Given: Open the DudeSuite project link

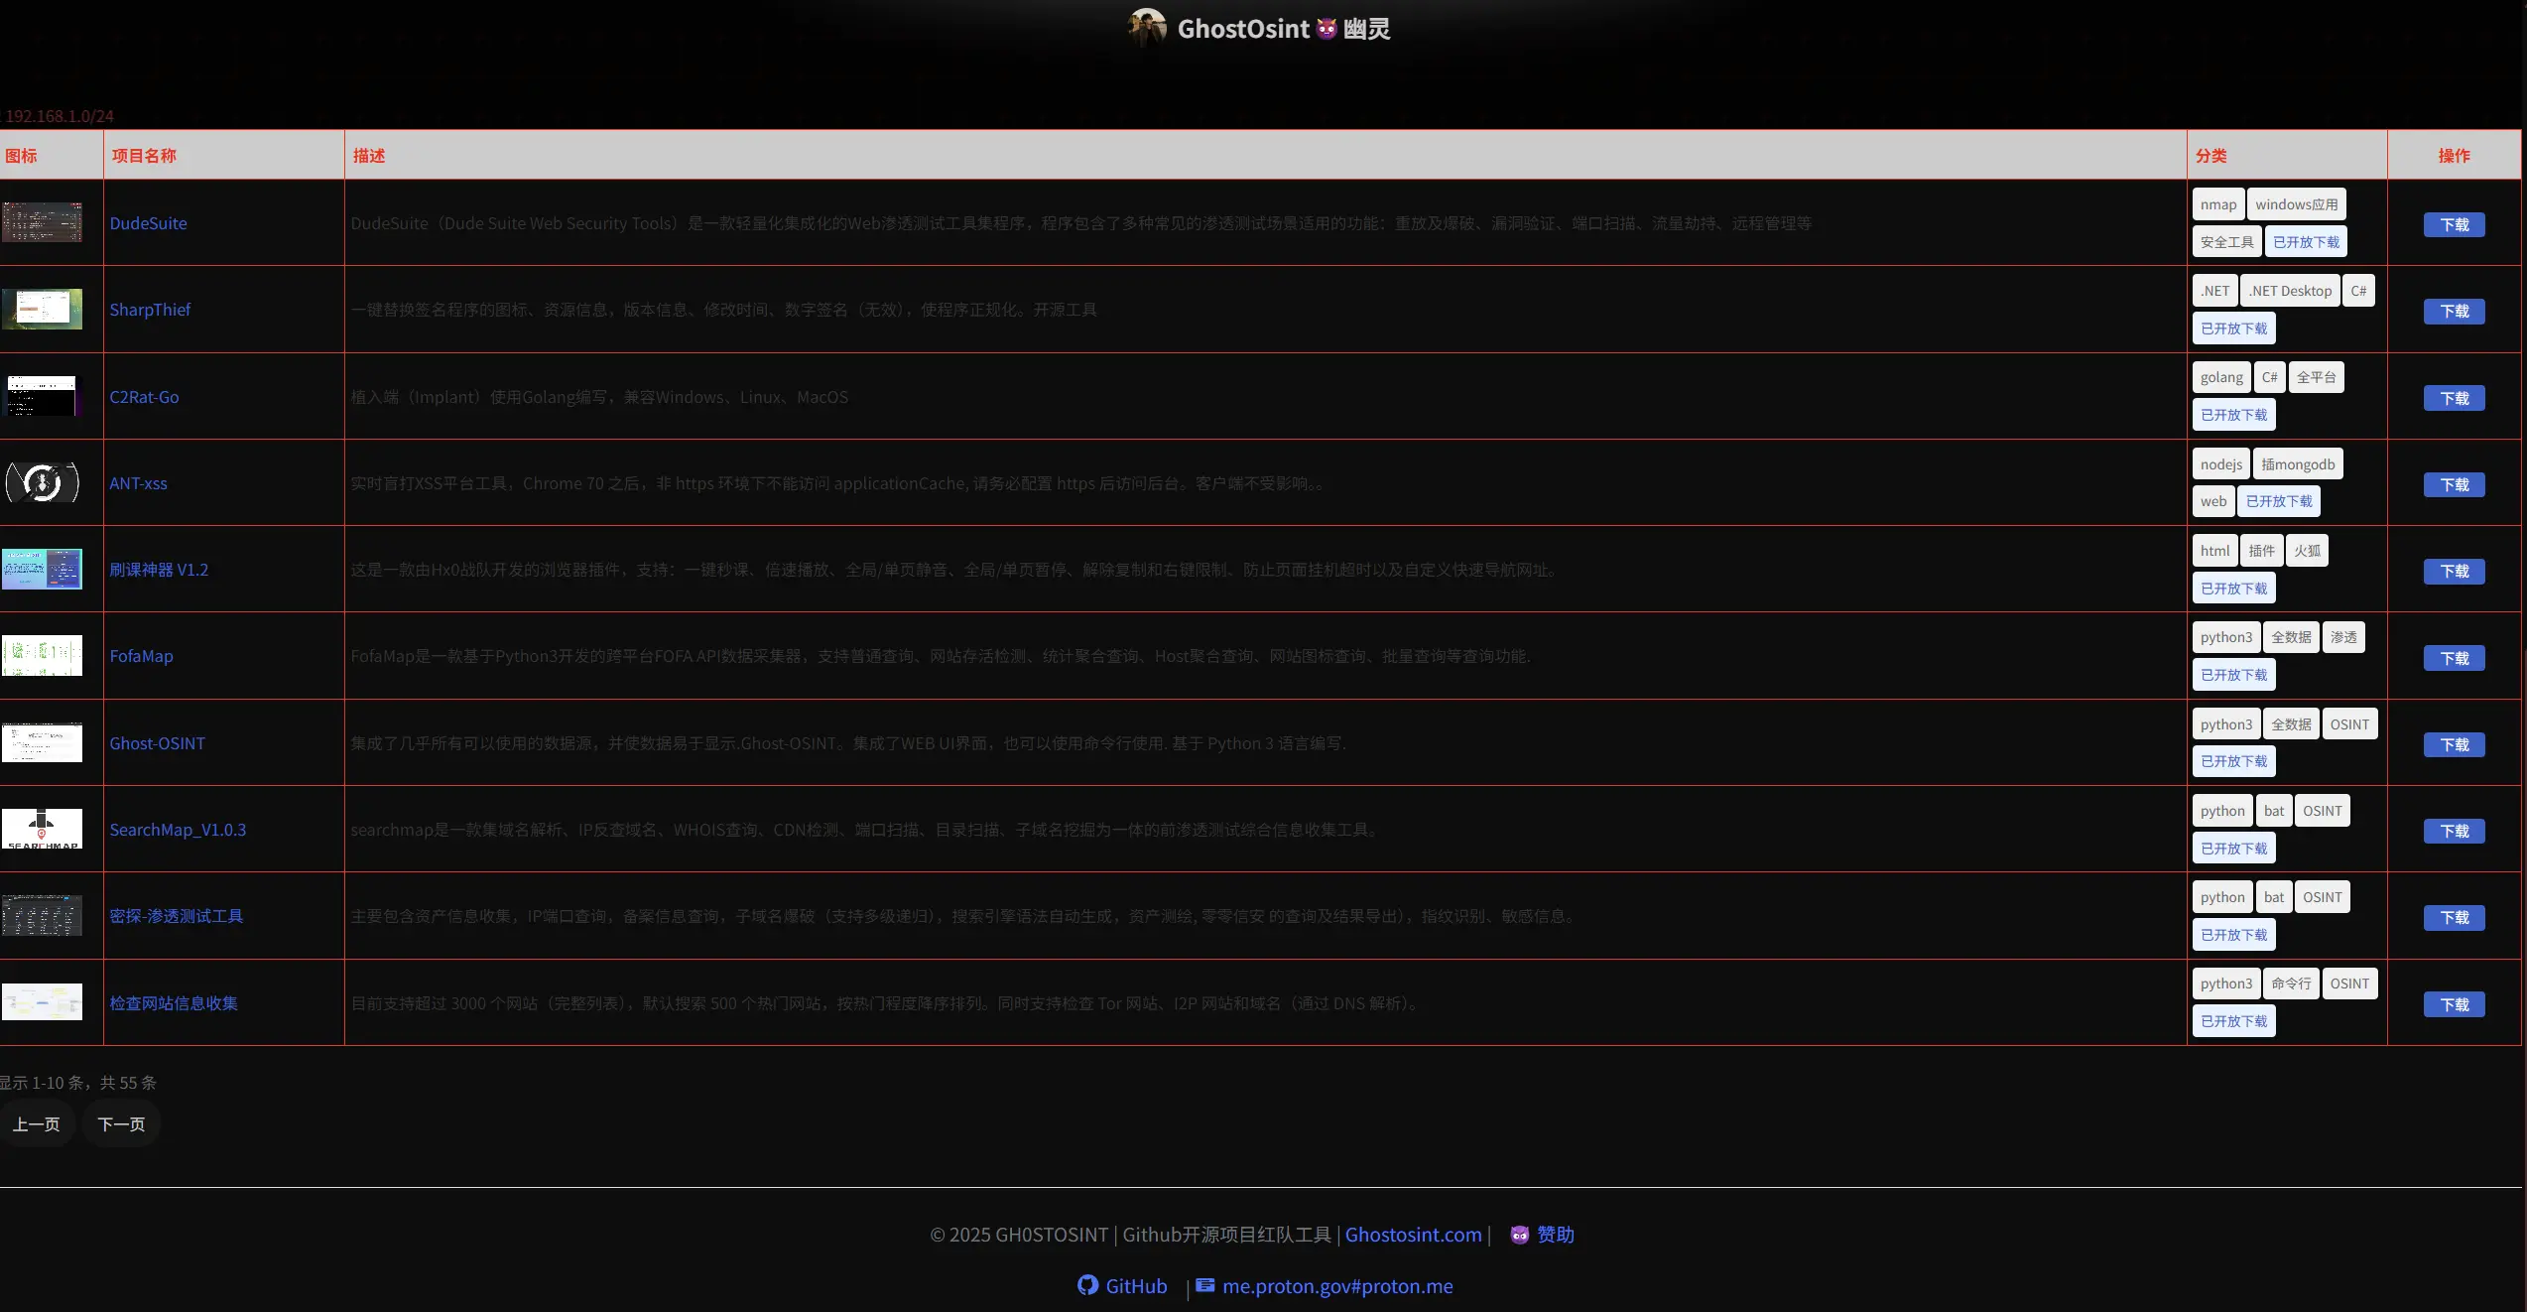Looking at the screenshot, I should 148,223.
